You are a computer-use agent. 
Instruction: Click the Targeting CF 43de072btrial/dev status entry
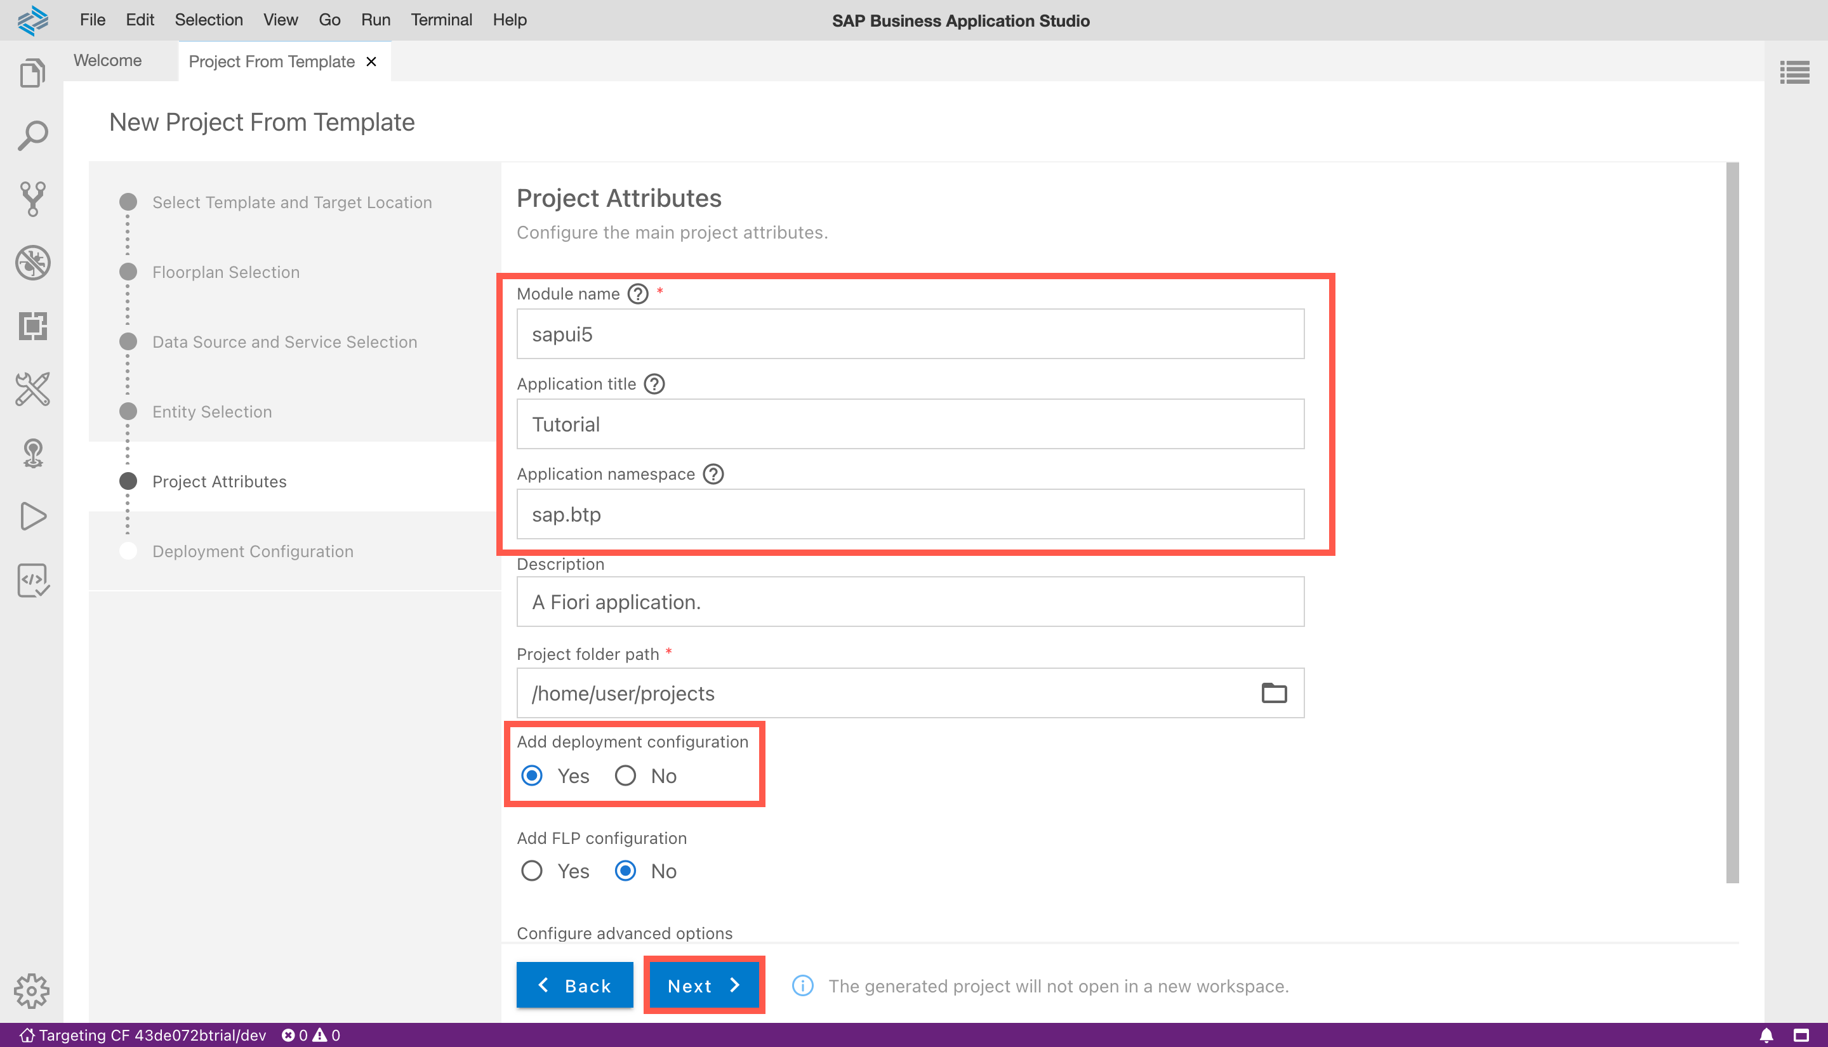click(x=142, y=1036)
